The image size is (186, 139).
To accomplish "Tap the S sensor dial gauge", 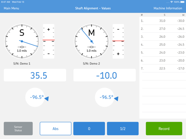I will [x=22, y=41].
